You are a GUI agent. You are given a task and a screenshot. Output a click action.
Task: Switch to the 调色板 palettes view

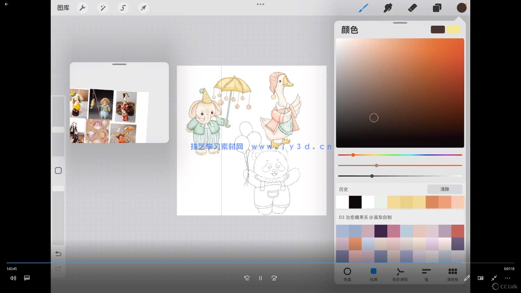click(452, 273)
